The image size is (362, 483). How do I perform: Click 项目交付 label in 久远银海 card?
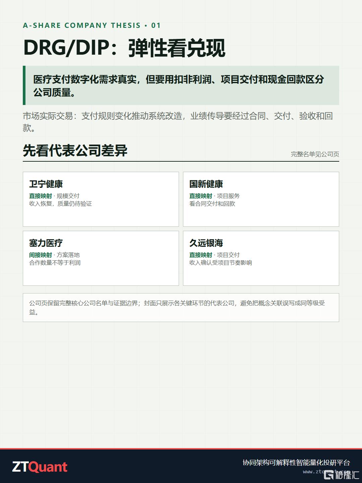pyautogui.click(x=228, y=255)
